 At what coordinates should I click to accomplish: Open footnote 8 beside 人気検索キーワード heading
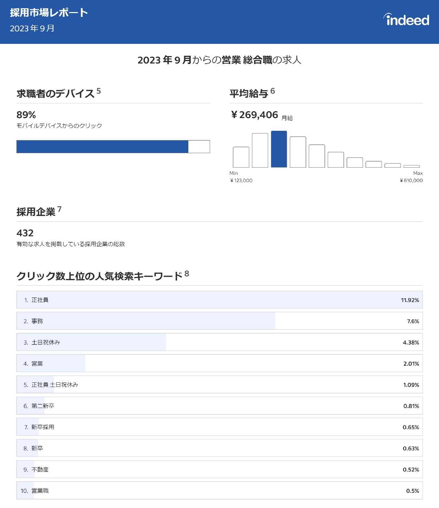coord(187,274)
